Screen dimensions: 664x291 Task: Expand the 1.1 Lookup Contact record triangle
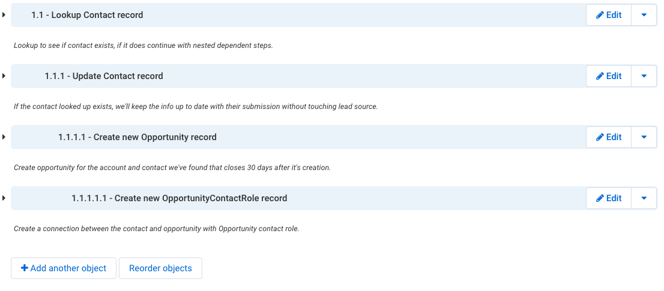tap(4, 15)
